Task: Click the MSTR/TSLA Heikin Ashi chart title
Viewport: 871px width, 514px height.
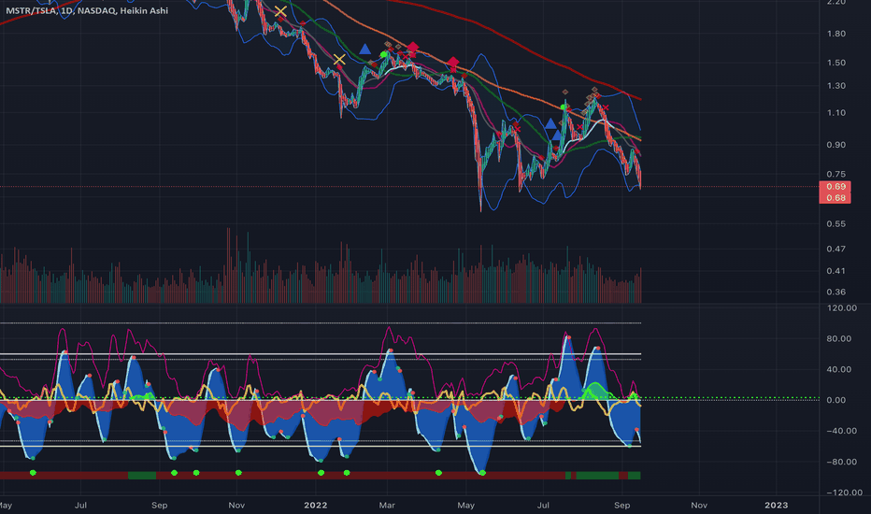Action: tap(87, 10)
